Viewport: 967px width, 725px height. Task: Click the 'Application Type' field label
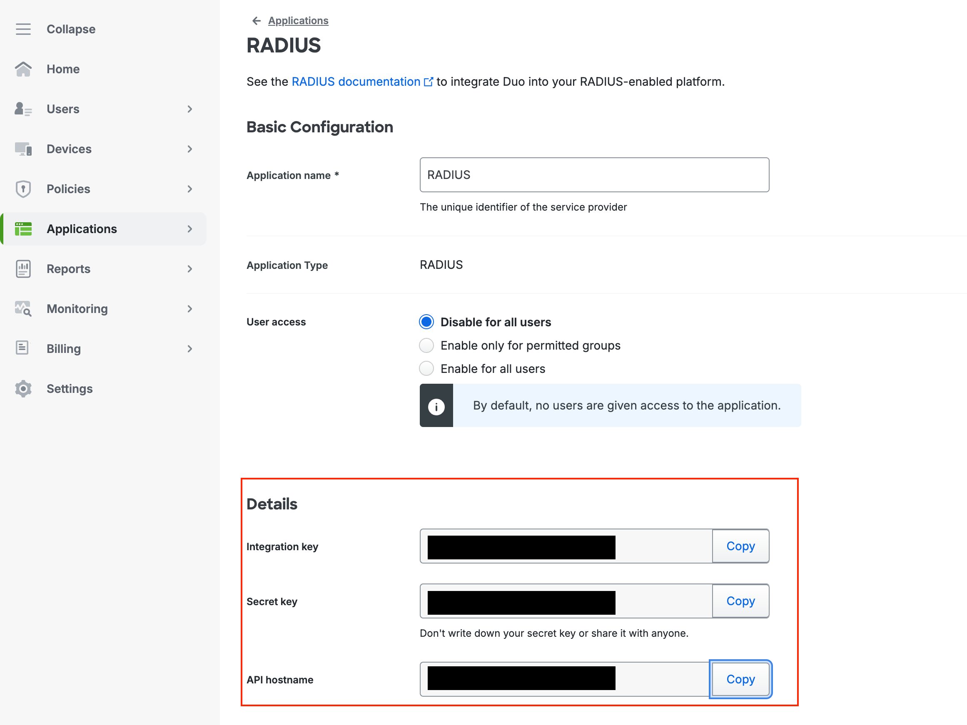287,265
